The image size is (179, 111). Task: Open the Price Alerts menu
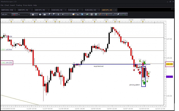click(x=27, y=5)
